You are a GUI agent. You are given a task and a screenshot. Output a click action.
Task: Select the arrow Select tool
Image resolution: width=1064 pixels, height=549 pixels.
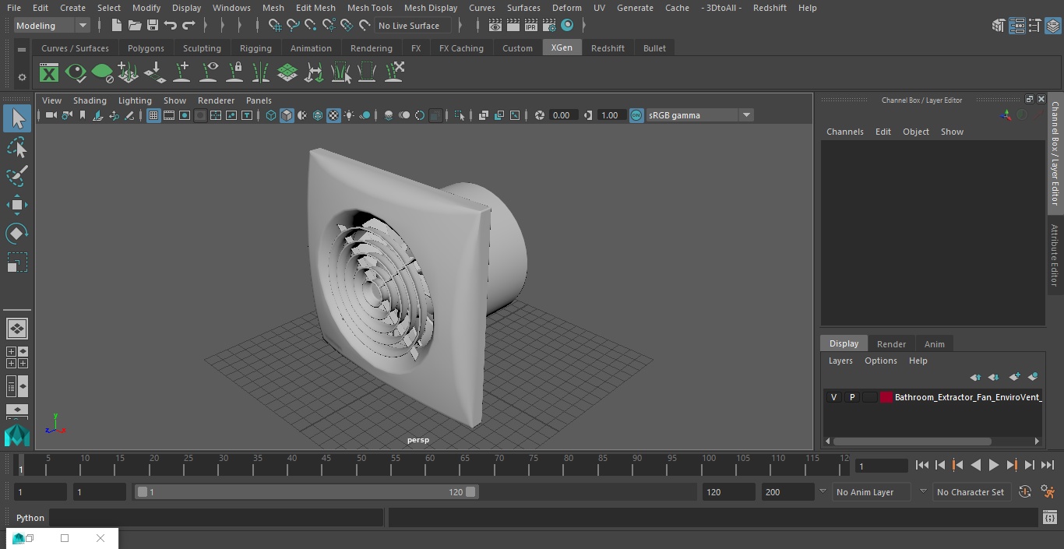pos(17,118)
